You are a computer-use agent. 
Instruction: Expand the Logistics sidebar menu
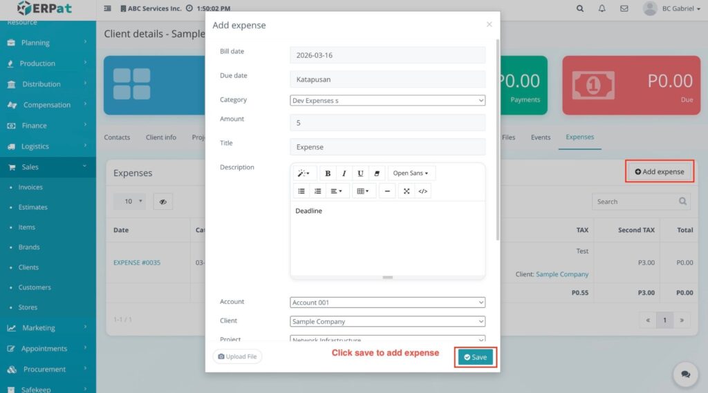pos(48,146)
